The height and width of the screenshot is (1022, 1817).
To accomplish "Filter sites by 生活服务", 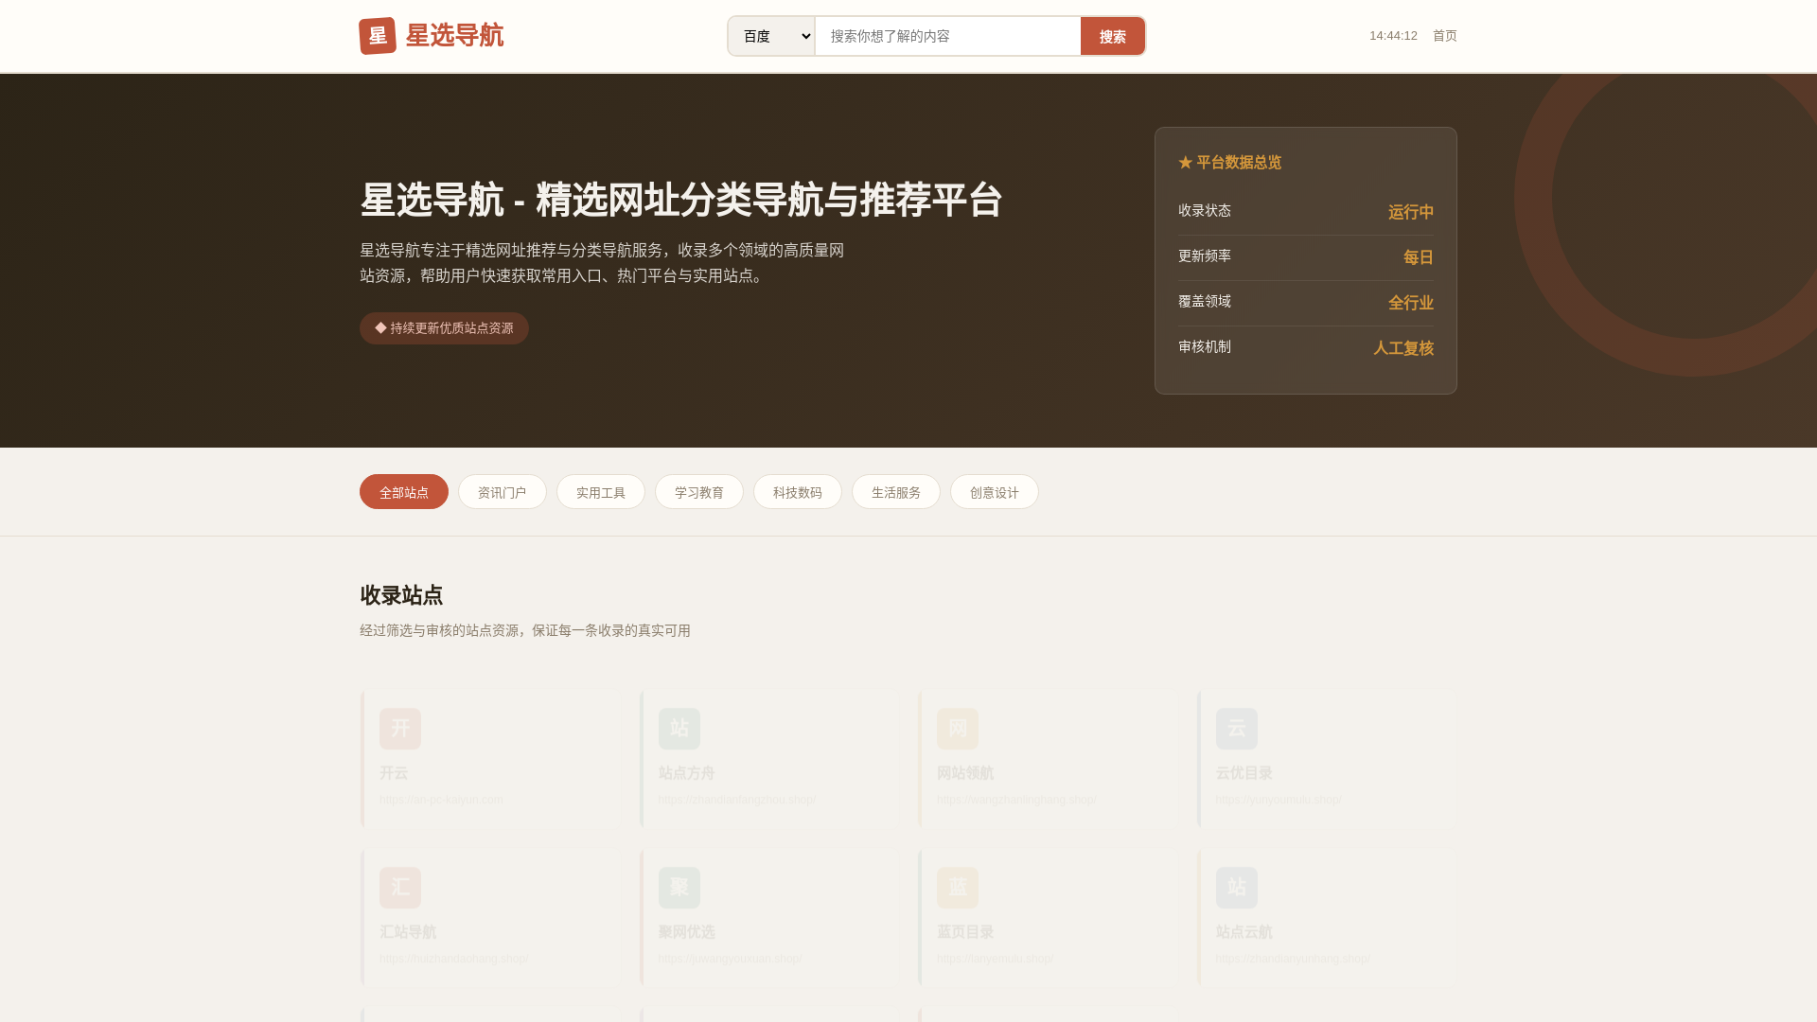I will pyautogui.click(x=896, y=492).
